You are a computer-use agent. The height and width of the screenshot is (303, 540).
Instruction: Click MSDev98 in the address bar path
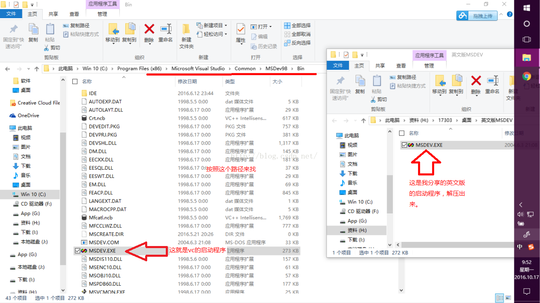[x=277, y=69]
